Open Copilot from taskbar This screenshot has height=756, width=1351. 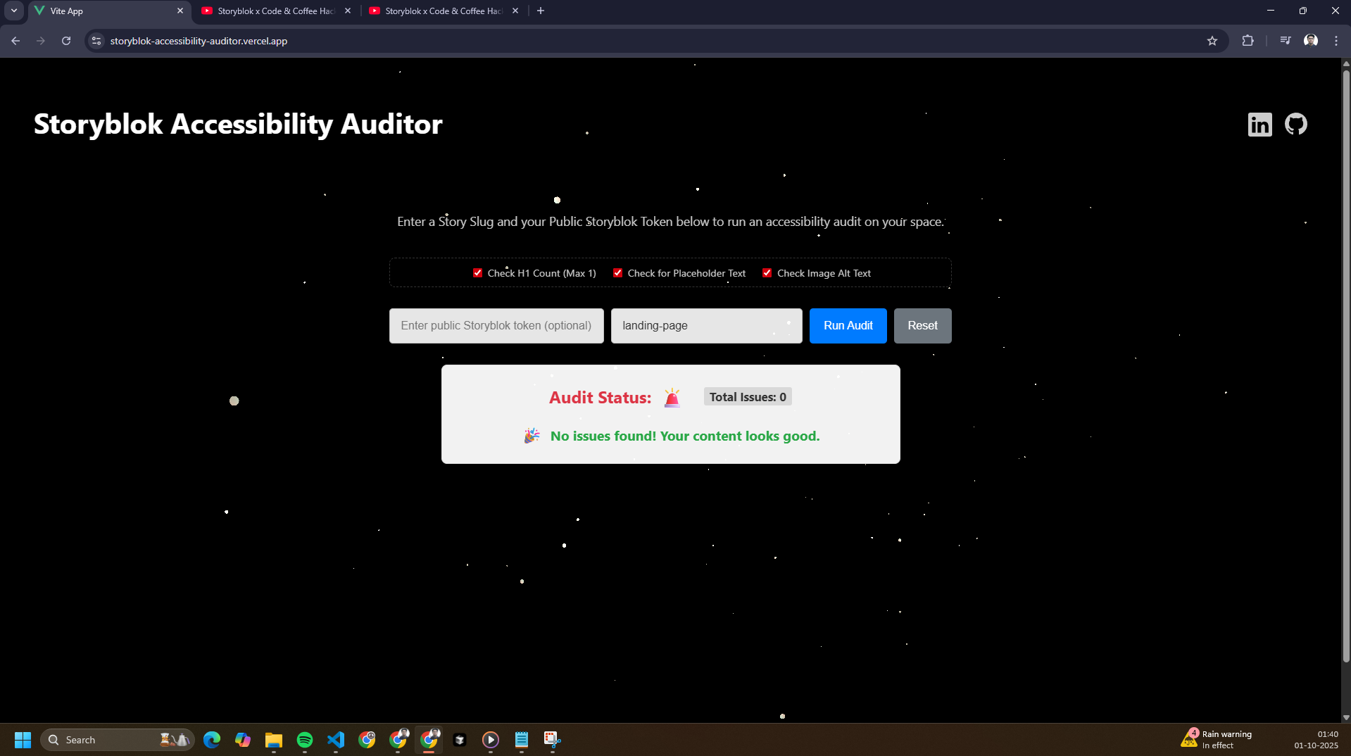[243, 740]
